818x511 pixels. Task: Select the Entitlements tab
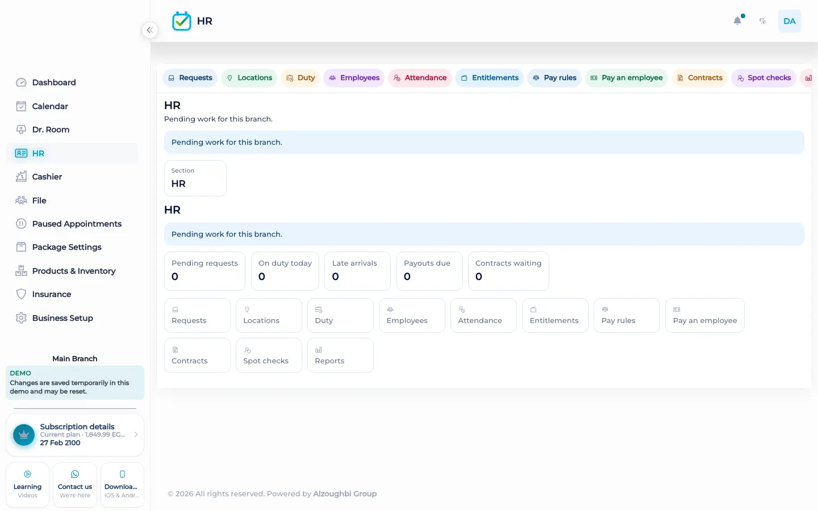coord(490,78)
